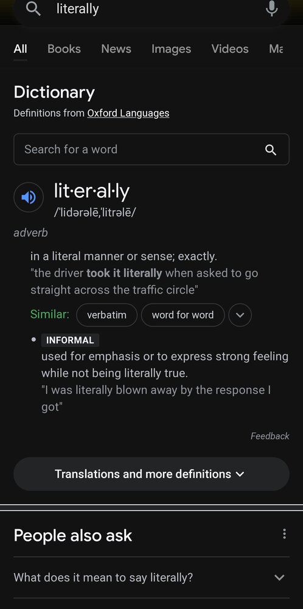Click the Feedback link

pyautogui.click(x=270, y=436)
